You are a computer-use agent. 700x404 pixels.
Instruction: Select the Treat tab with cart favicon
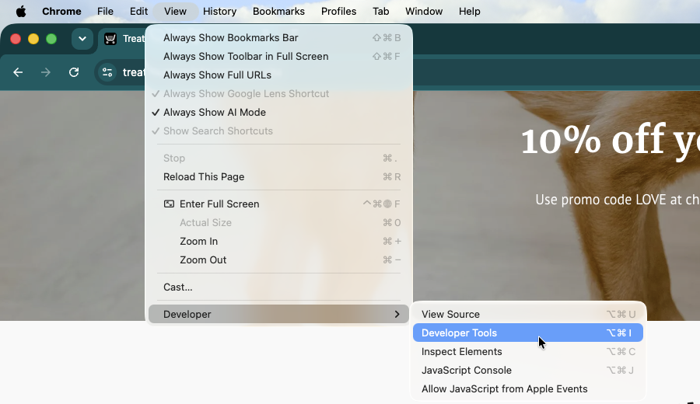coord(123,39)
